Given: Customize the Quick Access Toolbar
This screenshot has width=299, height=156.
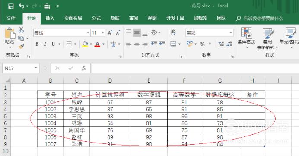Looking at the screenshot, I should (57, 6).
